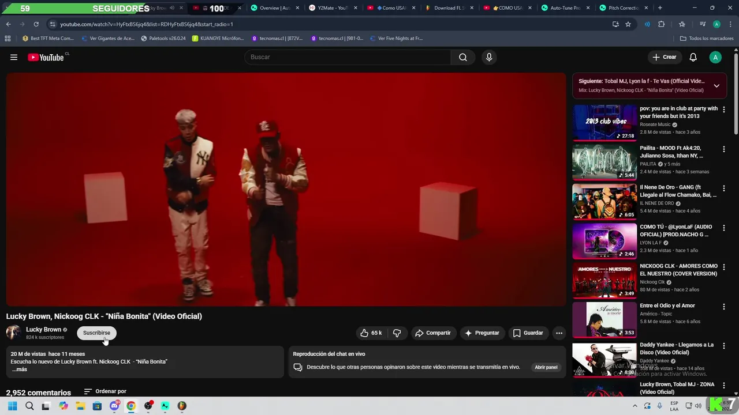Image resolution: width=739 pixels, height=415 pixels.
Task: Open File Explorer from taskbar
Action: [x=80, y=406]
